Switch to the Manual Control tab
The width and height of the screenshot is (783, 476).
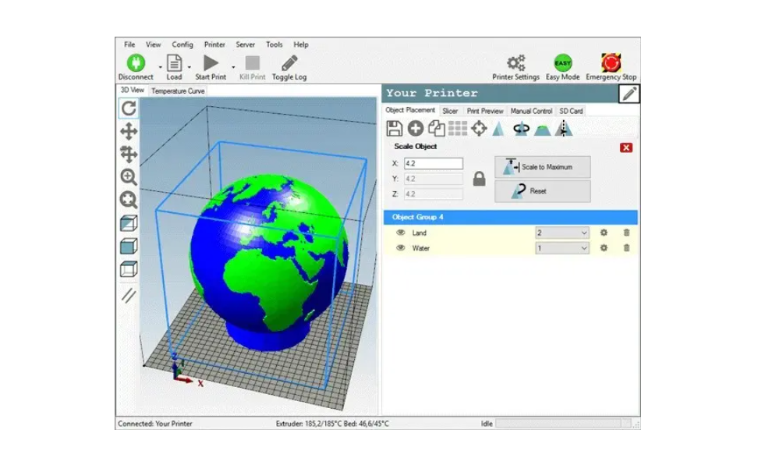point(531,111)
